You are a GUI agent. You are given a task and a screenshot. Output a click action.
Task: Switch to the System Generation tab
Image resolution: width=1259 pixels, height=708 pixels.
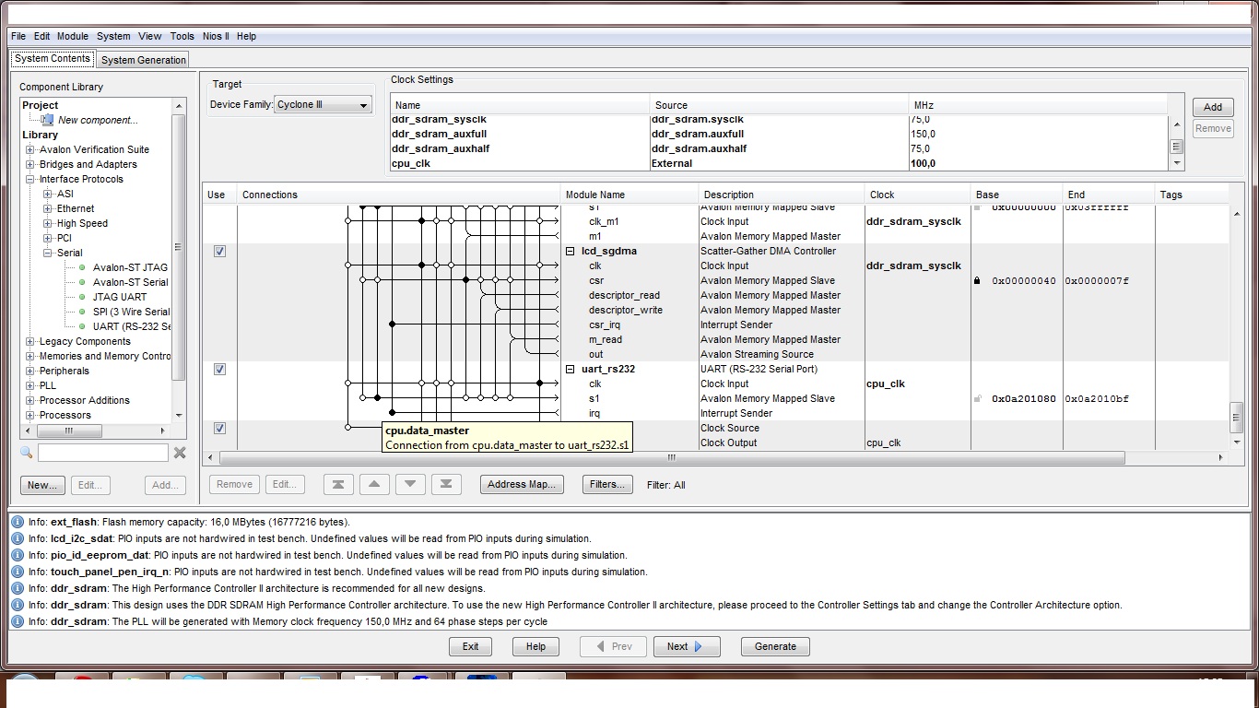pos(143,60)
